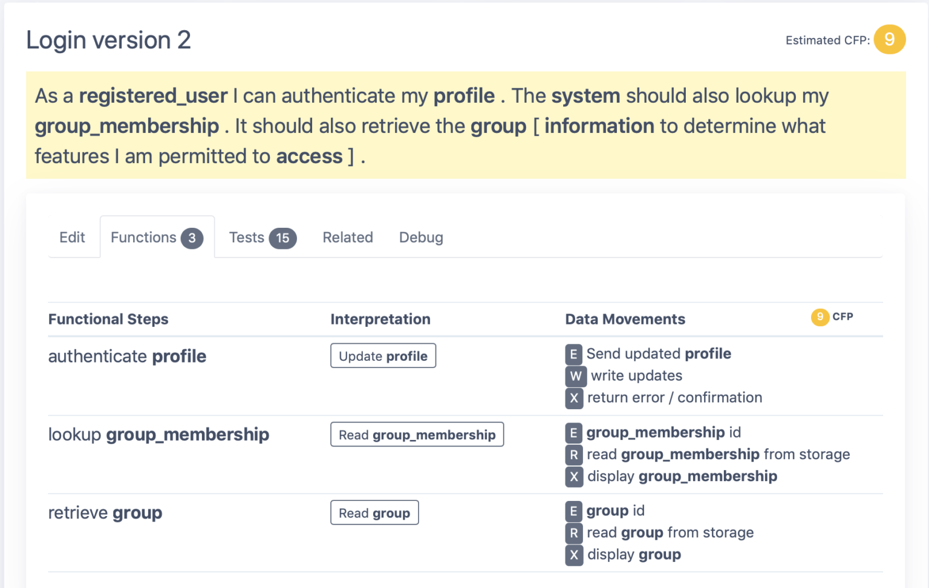929x588 pixels.
Task: Open the Tests tab showing 15 tests
Action: [x=260, y=237]
